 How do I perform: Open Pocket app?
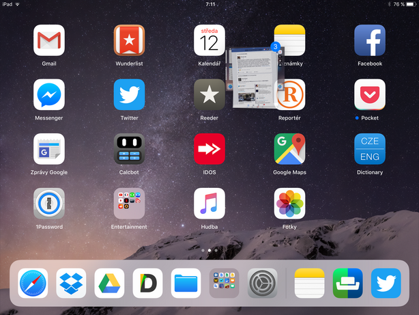[370, 94]
